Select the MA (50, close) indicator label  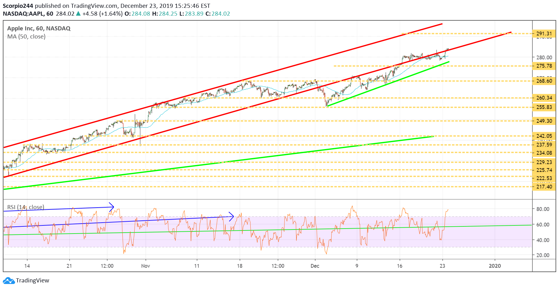pyautogui.click(x=26, y=37)
